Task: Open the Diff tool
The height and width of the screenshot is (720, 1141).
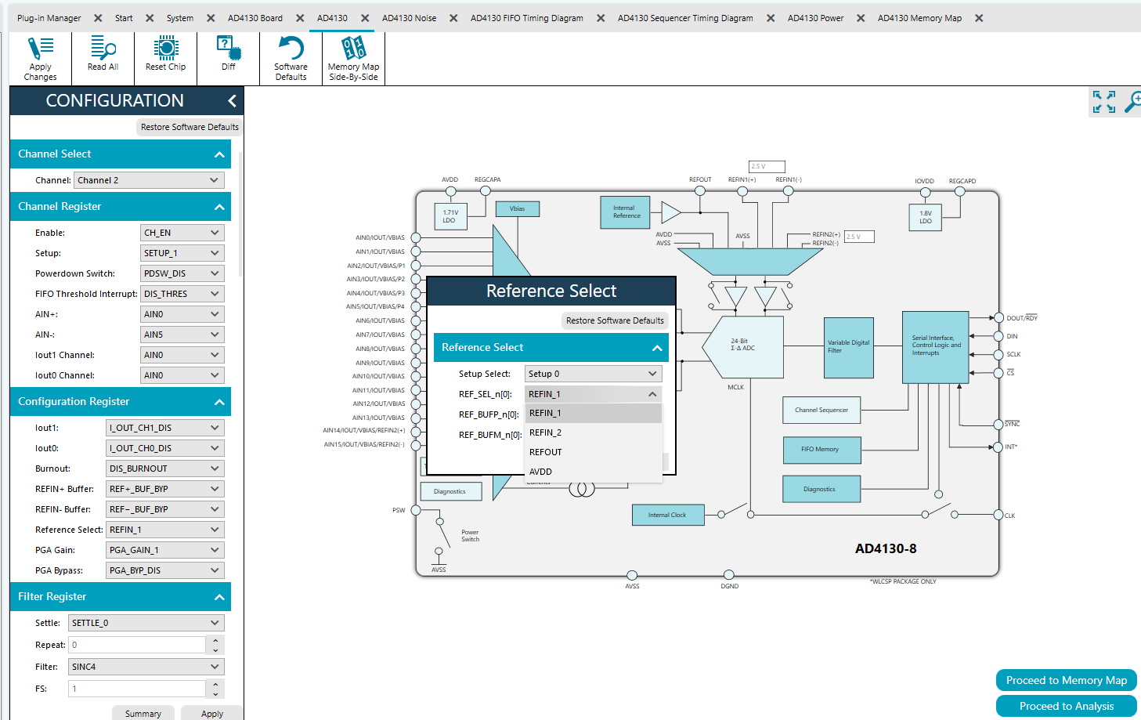Action: point(228,54)
